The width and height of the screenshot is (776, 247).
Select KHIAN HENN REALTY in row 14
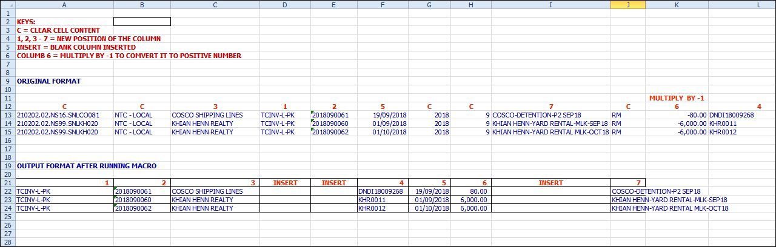(x=215, y=123)
